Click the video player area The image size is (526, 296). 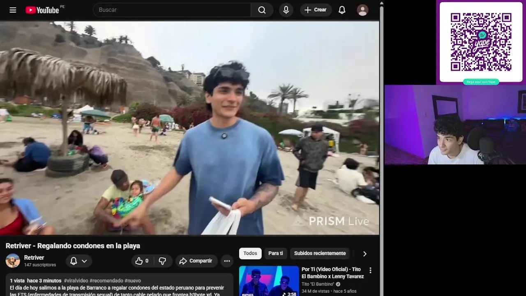pyautogui.click(x=189, y=128)
